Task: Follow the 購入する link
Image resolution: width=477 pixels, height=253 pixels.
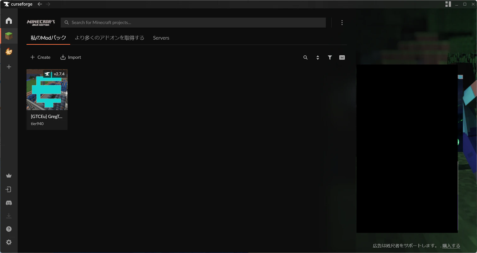Action: pyautogui.click(x=451, y=246)
